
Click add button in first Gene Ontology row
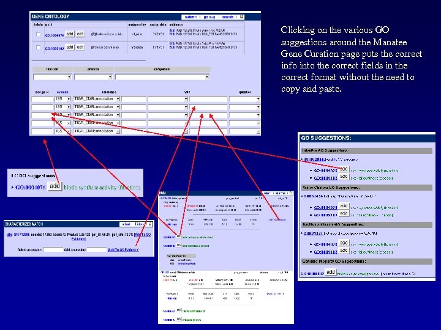(x=69, y=34)
